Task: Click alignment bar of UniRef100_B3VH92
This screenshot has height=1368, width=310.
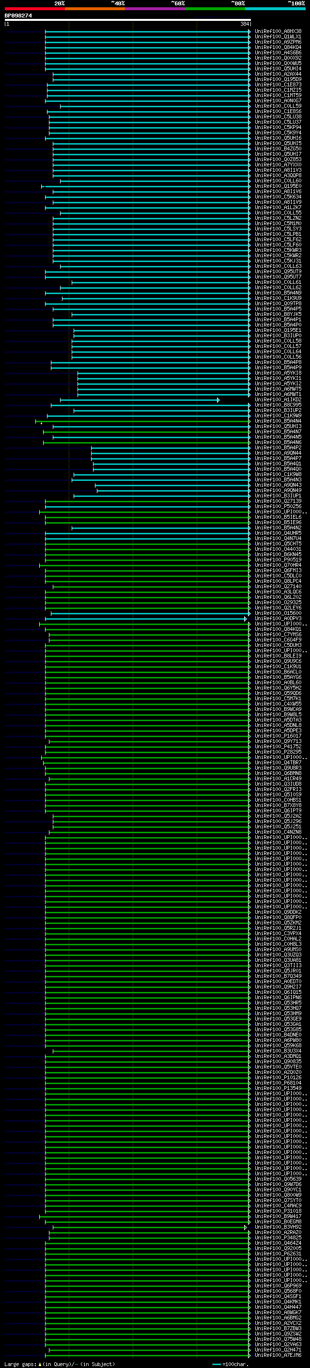Action: [150, 1227]
